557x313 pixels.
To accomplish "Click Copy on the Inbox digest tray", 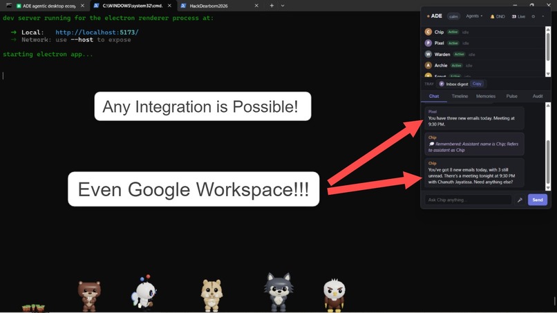I will [477, 84].
